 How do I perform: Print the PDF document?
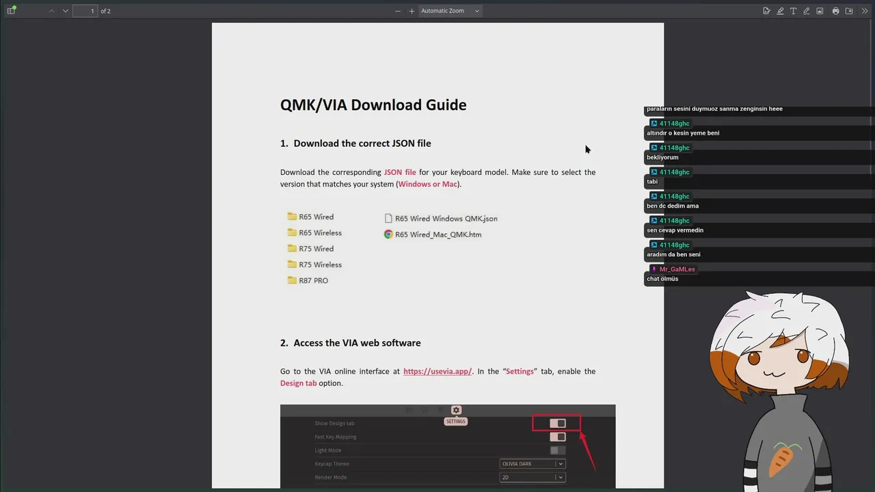point(835,11)
